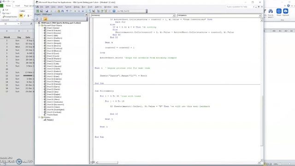Select the Cardinals sheet object
This screenshot has width=295, height=166.
pyautogui.click(x=54, y=112)
